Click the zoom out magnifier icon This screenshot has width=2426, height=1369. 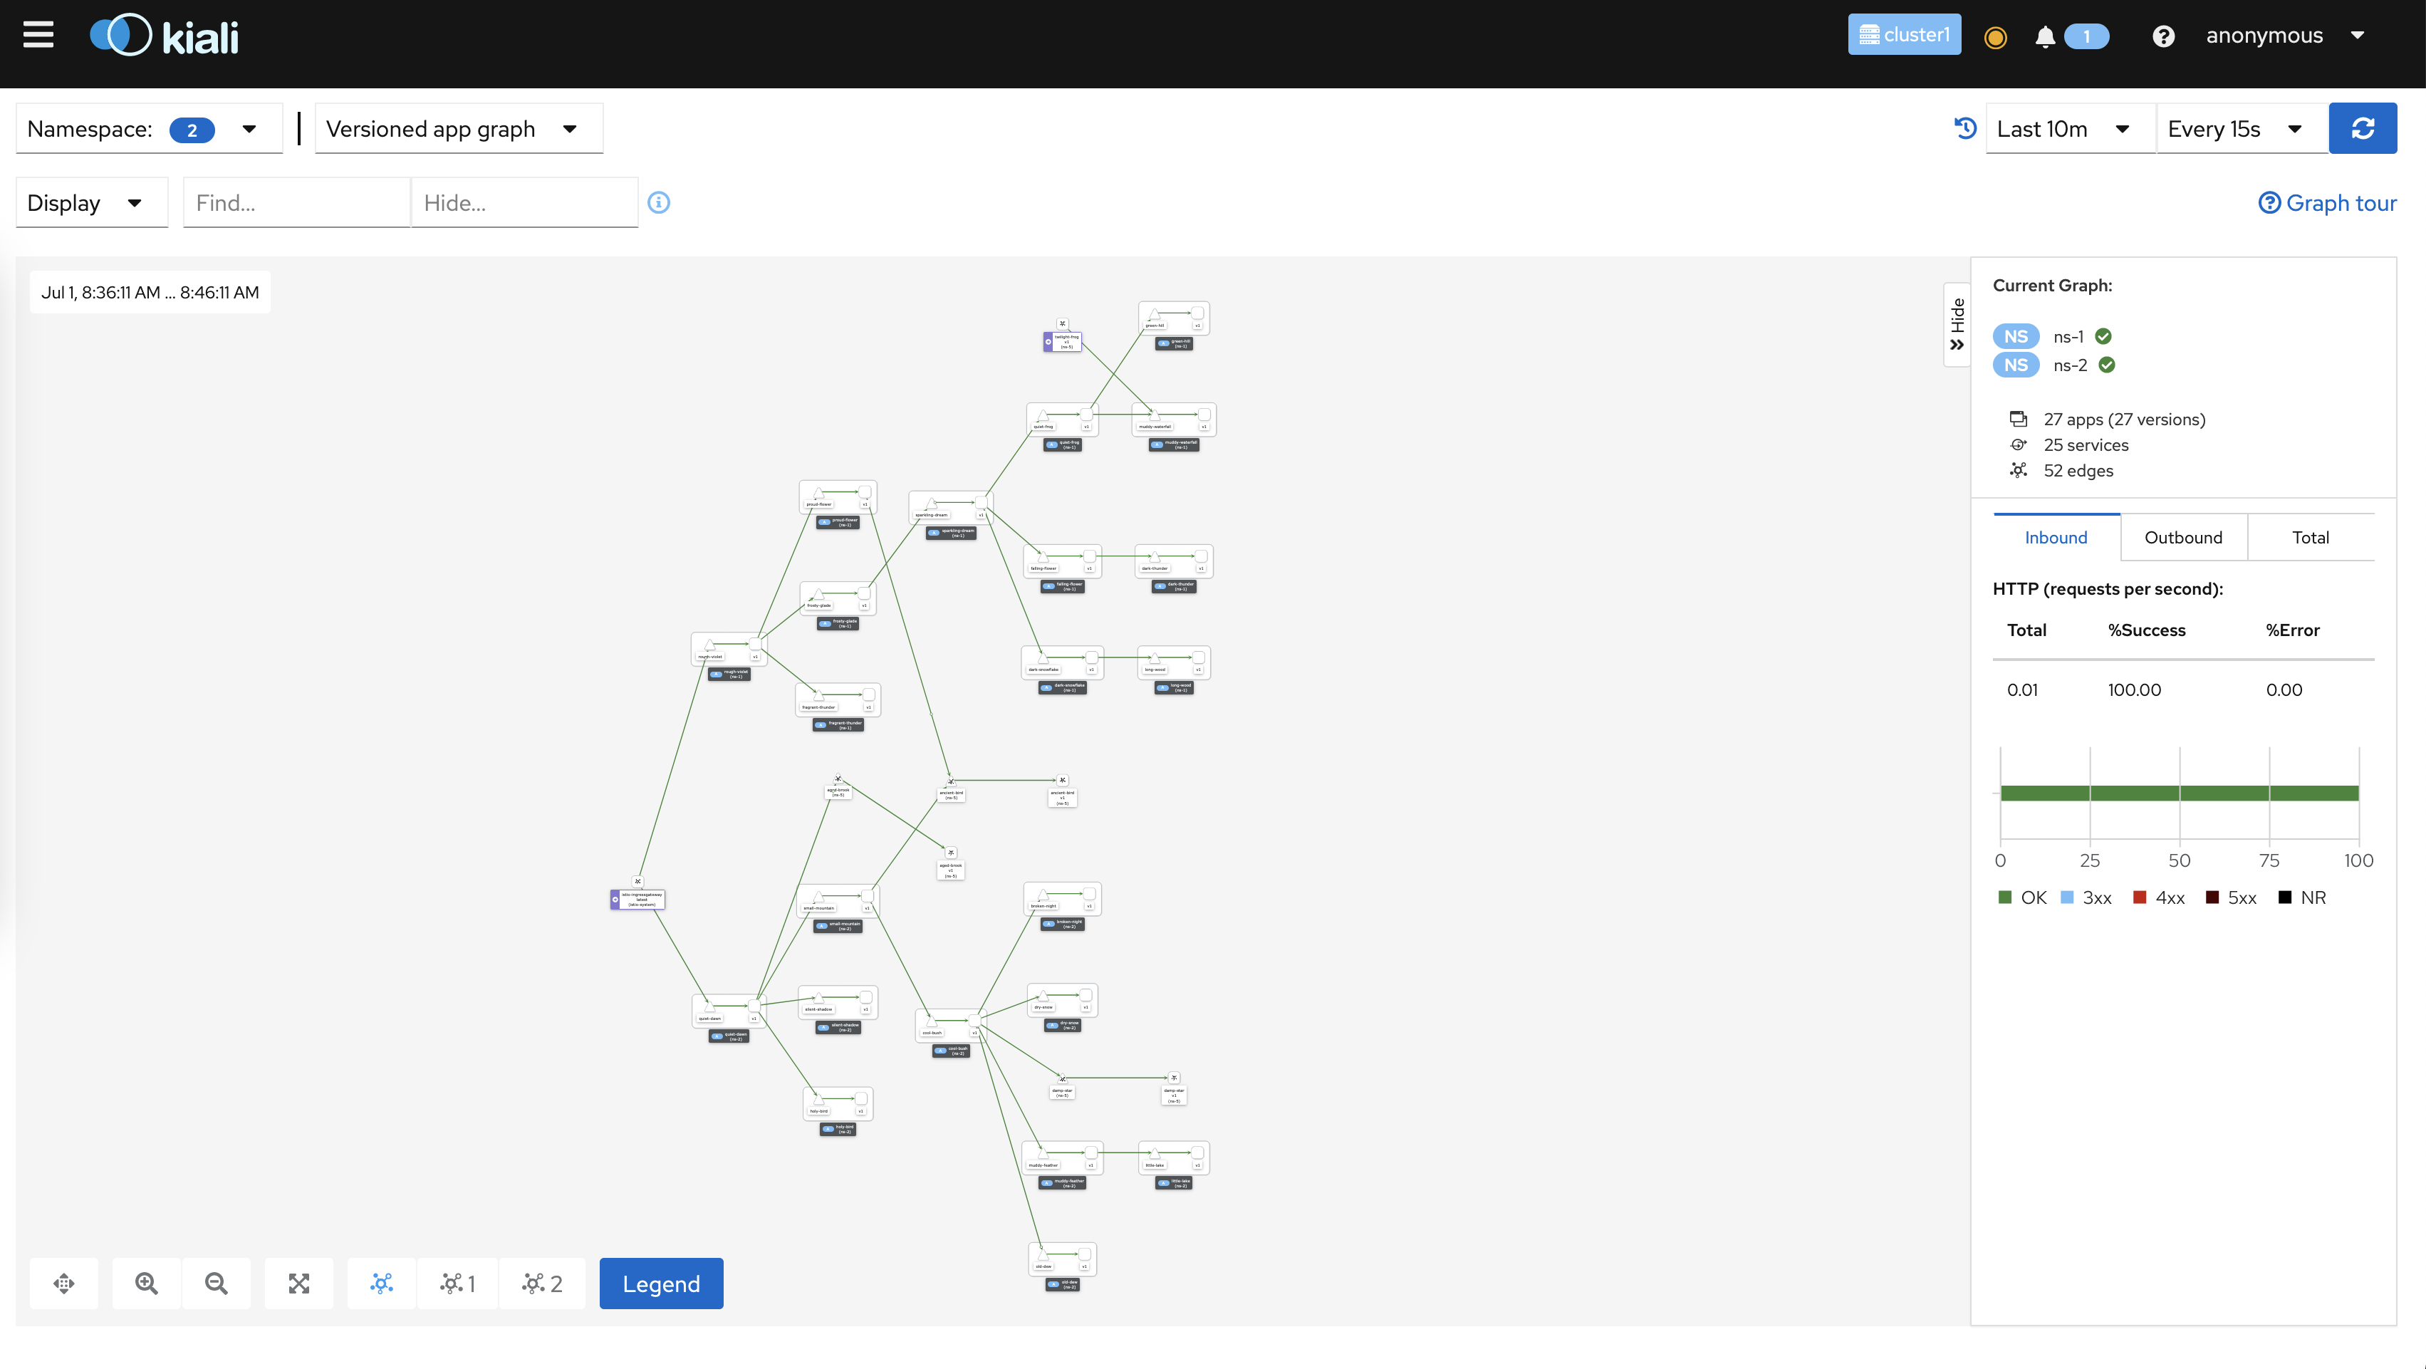pyautogui.click(x=216, y=1284)
